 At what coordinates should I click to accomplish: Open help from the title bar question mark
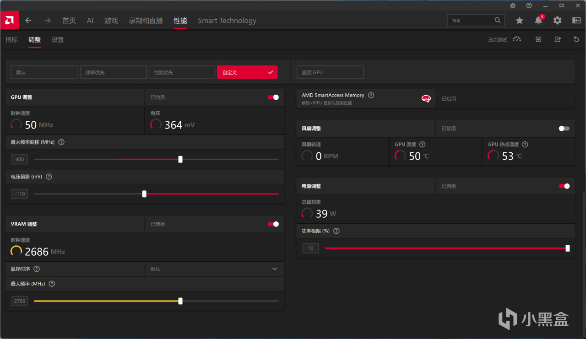pos(529,5)
